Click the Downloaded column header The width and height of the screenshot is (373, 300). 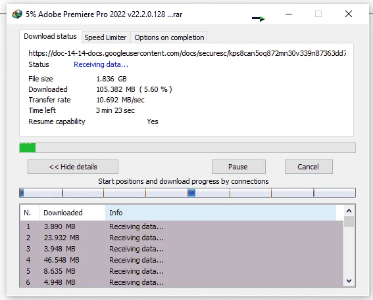72,213
